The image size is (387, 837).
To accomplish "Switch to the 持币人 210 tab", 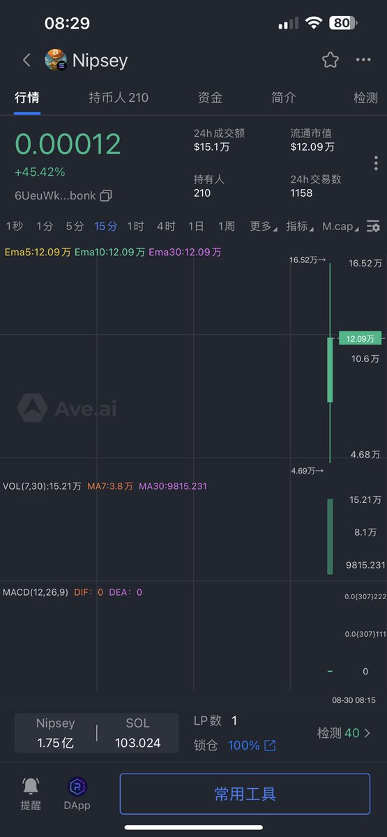I will point(119,98).
